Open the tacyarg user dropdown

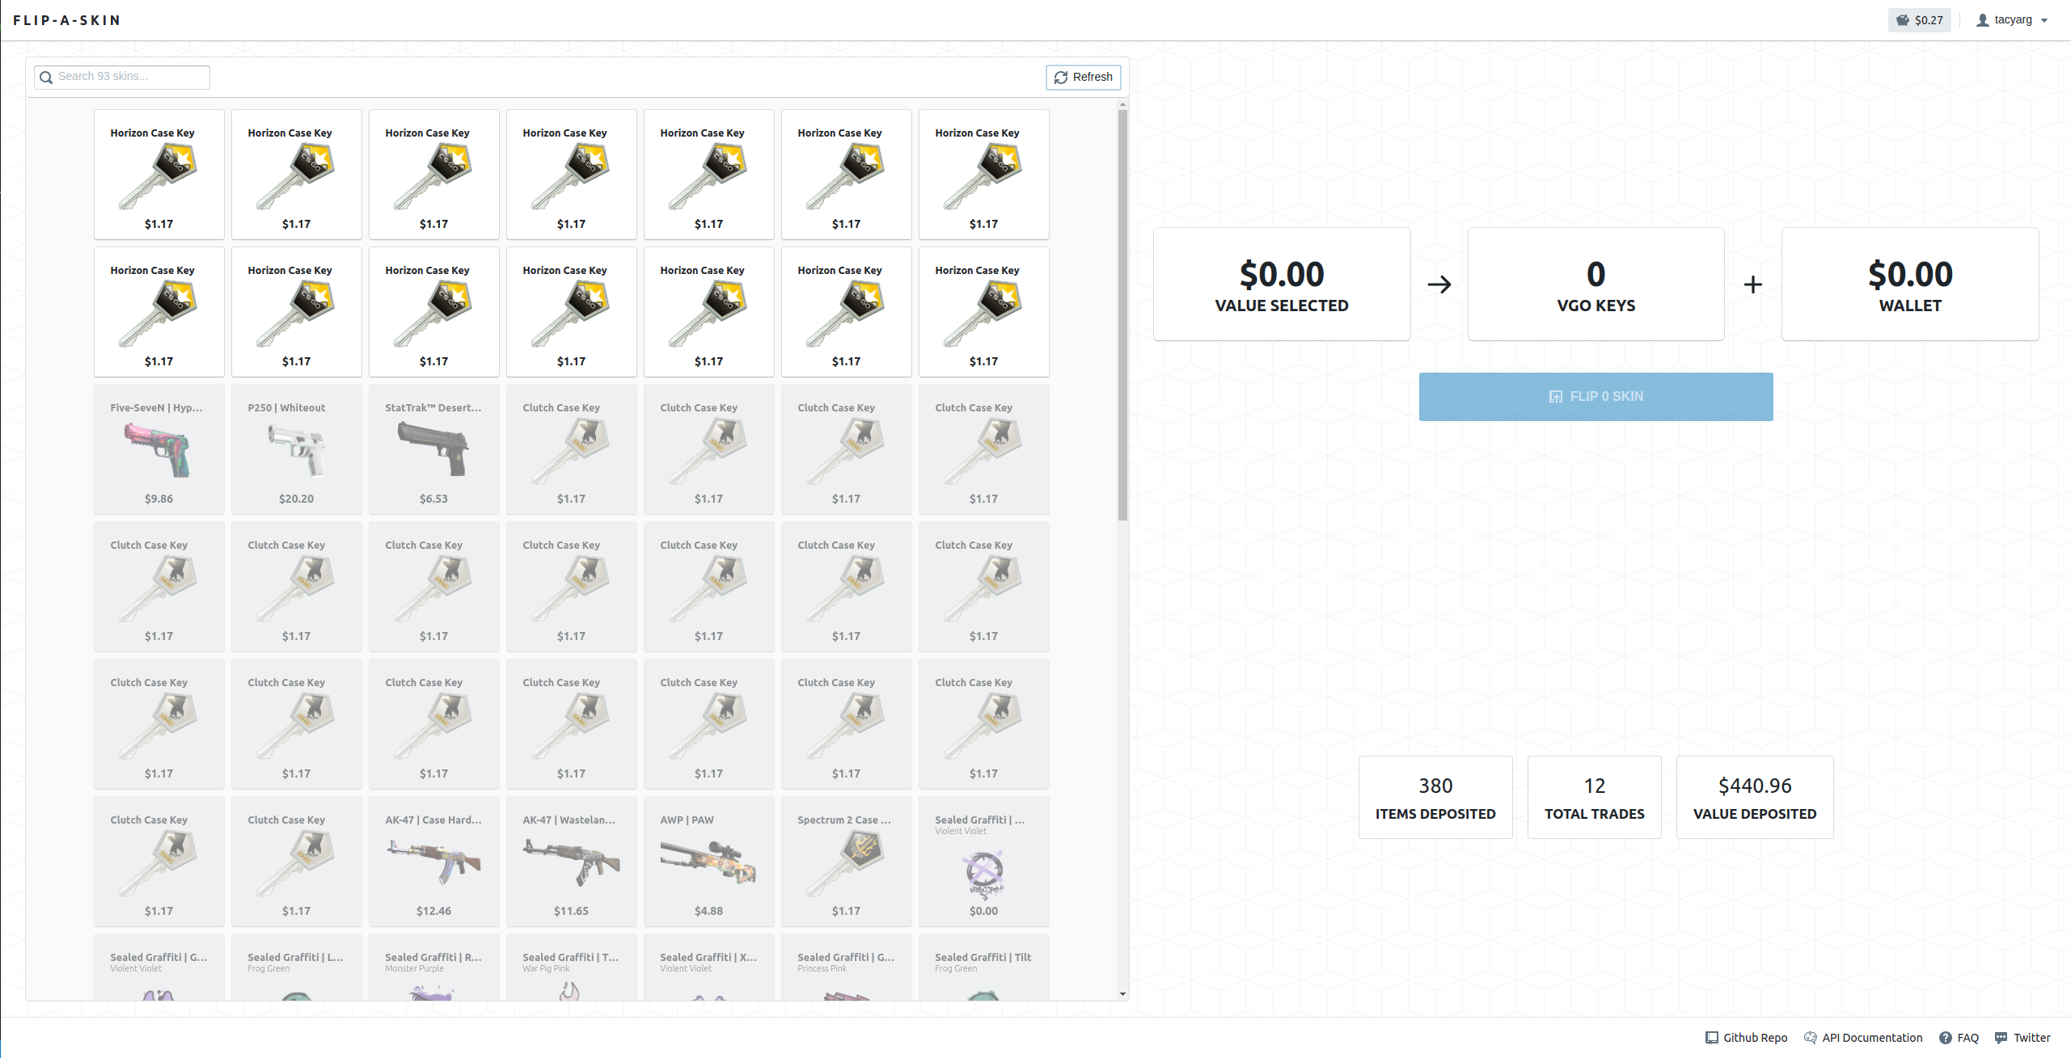click(x=2012, y=20)
